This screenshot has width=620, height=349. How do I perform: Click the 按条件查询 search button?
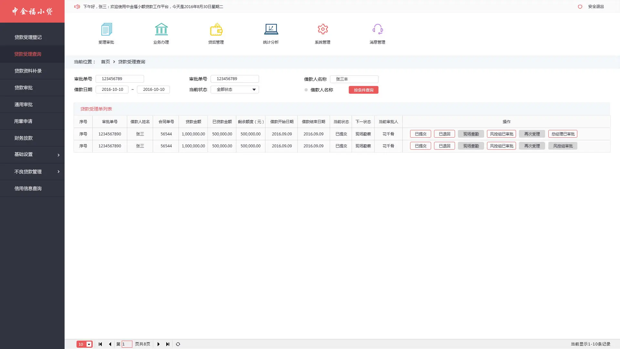tap(364, 90)
